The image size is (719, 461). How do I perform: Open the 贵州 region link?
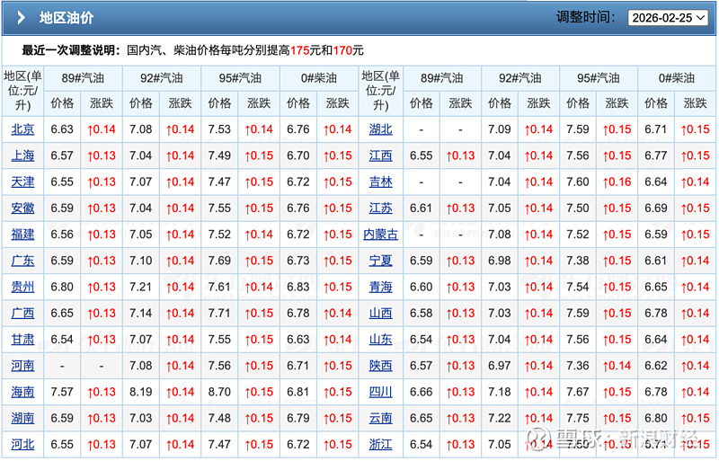pyautogui.click(x=22, y=287)
